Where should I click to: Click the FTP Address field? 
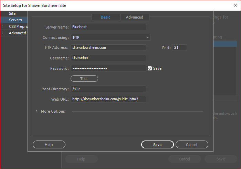click(x=108, y=47)
